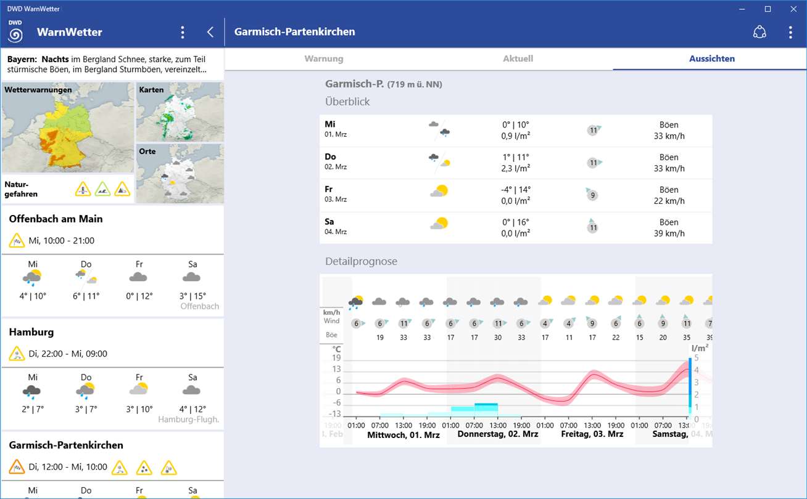Screen dimensions: 807x499
Task: Open the Karten radar map thumbnail
Action: tap(180, 111)
